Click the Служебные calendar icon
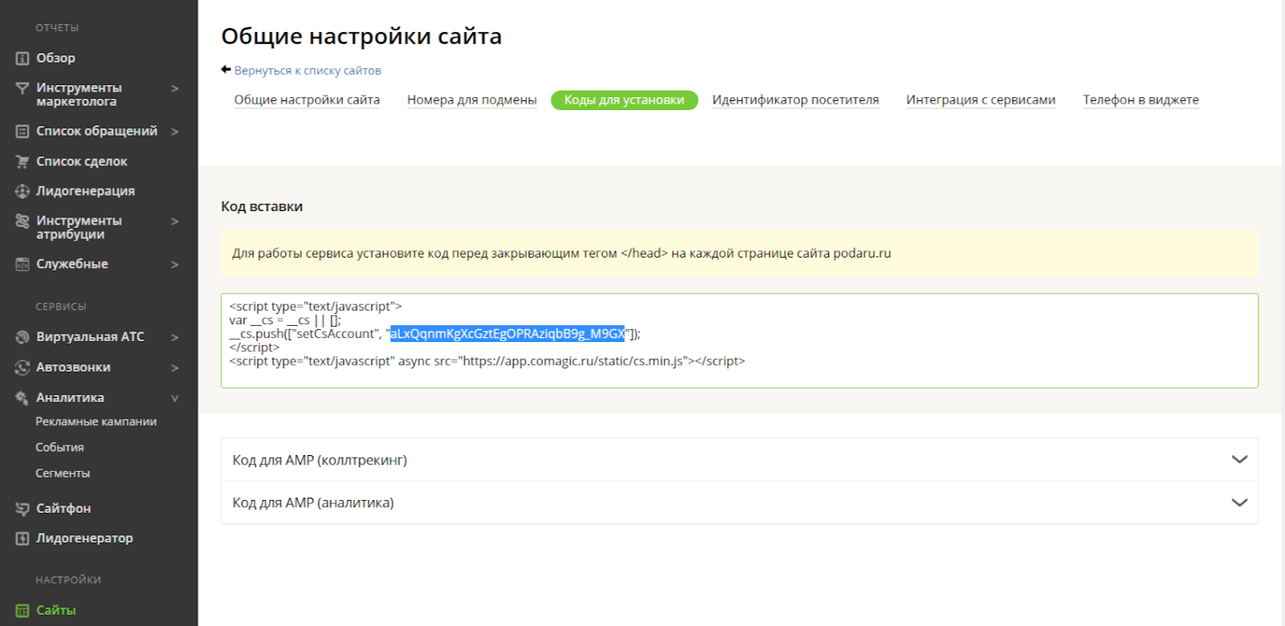Screen dimensions: 1285x626 coord(22,264)
